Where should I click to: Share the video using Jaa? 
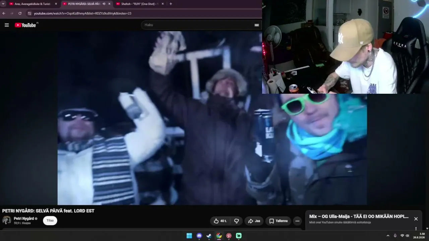coord(254,221)
